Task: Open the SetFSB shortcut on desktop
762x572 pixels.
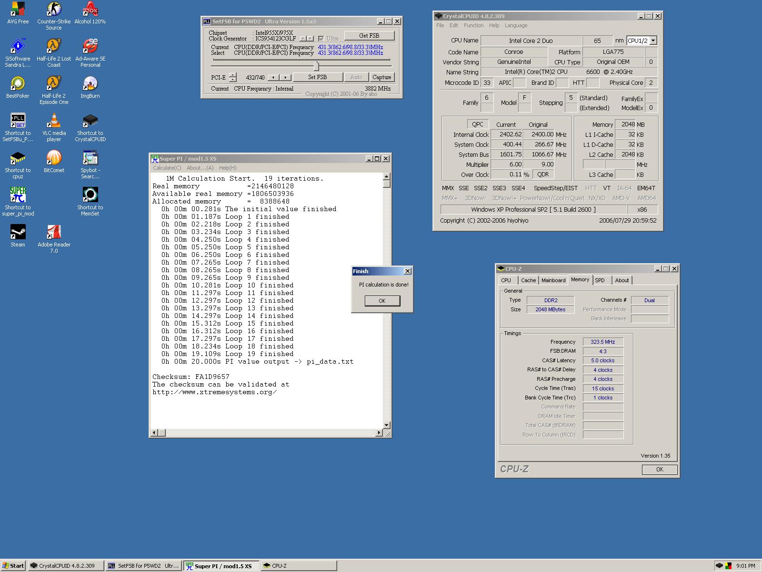Action: point(18,127)
